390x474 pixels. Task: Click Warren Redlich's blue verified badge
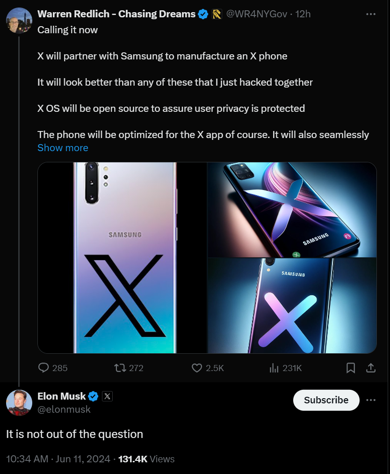pos(203,14)
